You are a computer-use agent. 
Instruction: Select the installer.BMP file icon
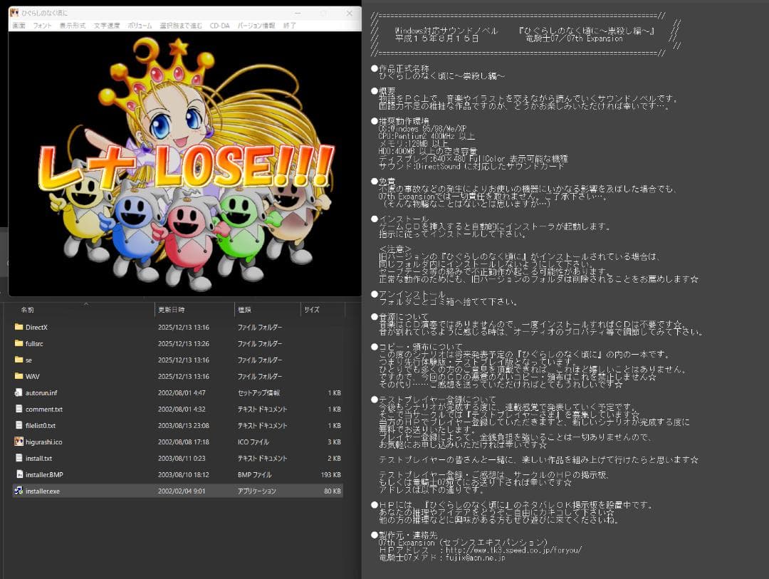(19, 474)
